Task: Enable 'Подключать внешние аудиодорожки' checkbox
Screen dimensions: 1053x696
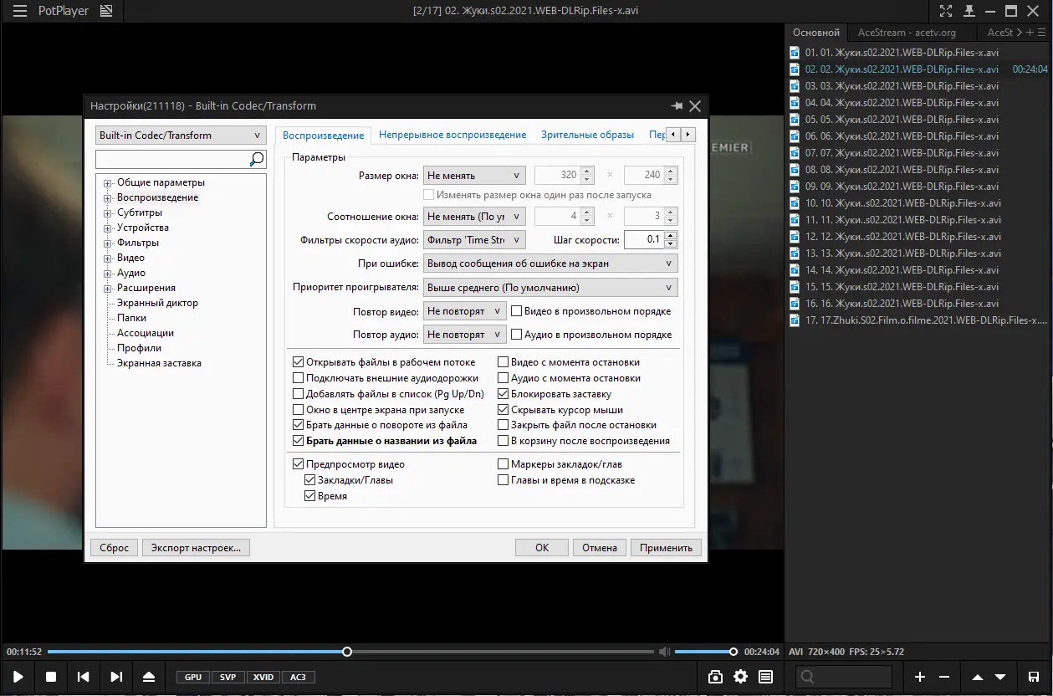Action: click(x=299, y=378)
